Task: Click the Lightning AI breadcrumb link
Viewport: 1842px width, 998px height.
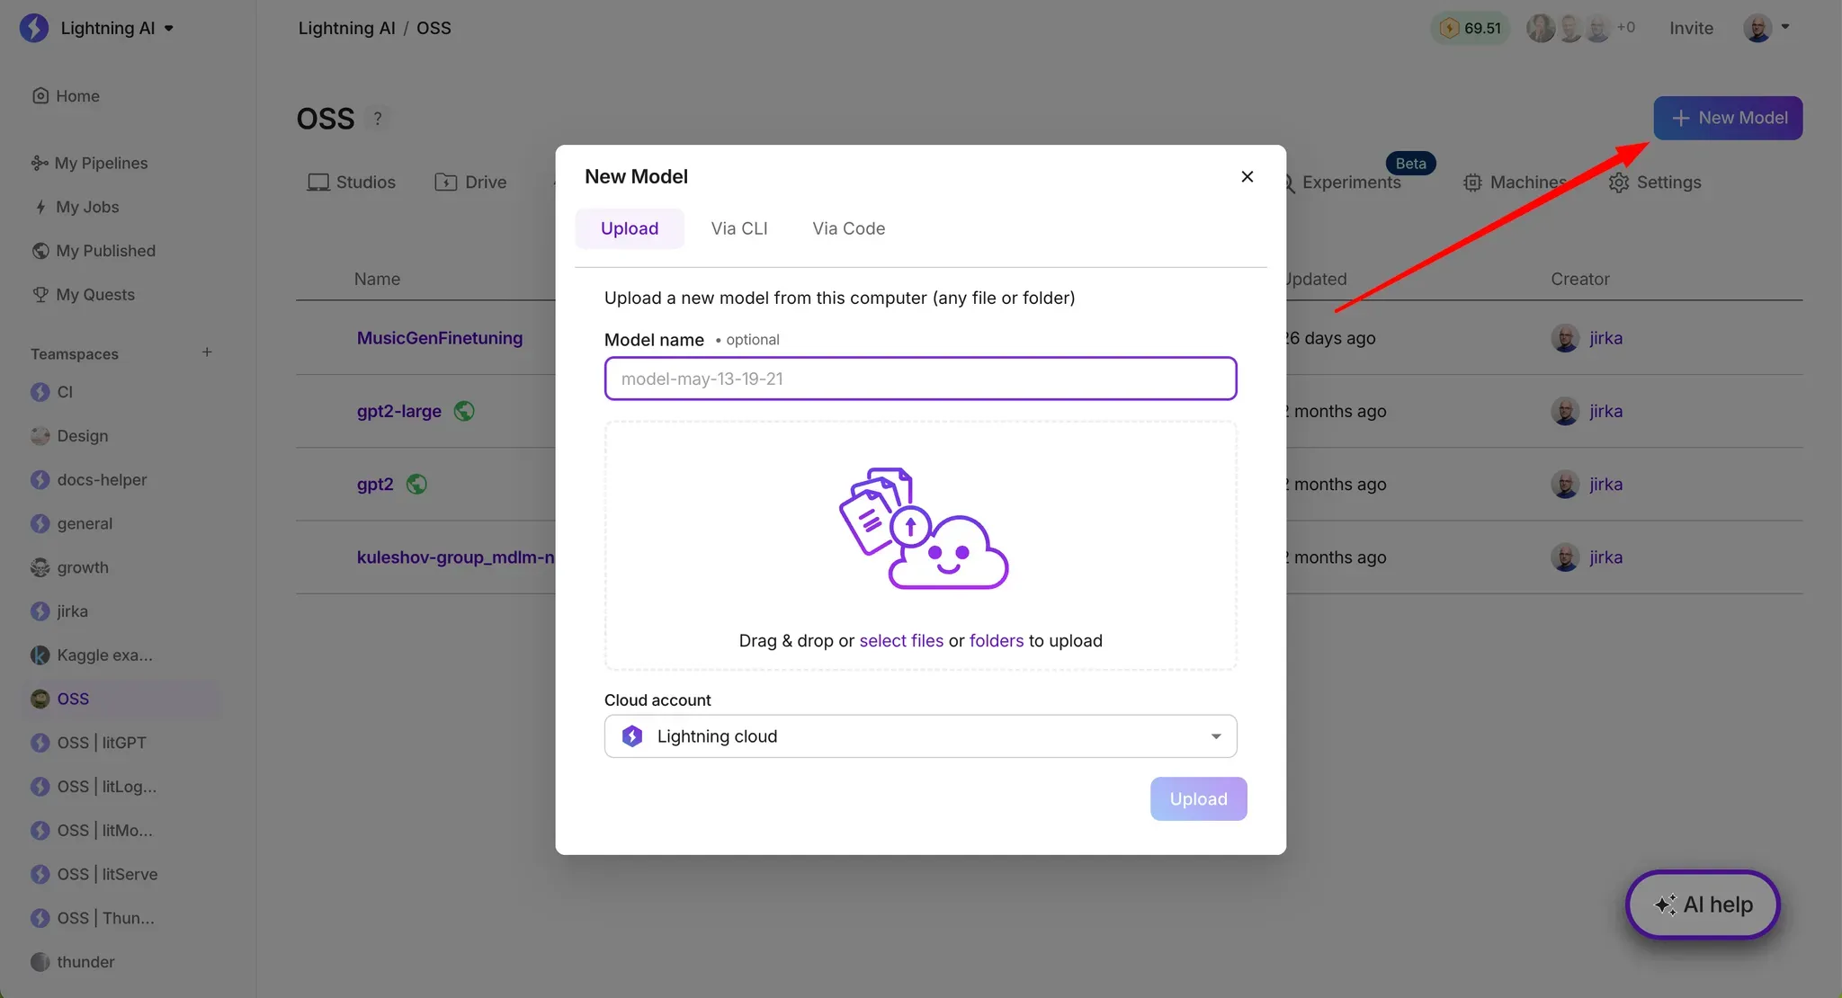Action: tap(346, 28)
